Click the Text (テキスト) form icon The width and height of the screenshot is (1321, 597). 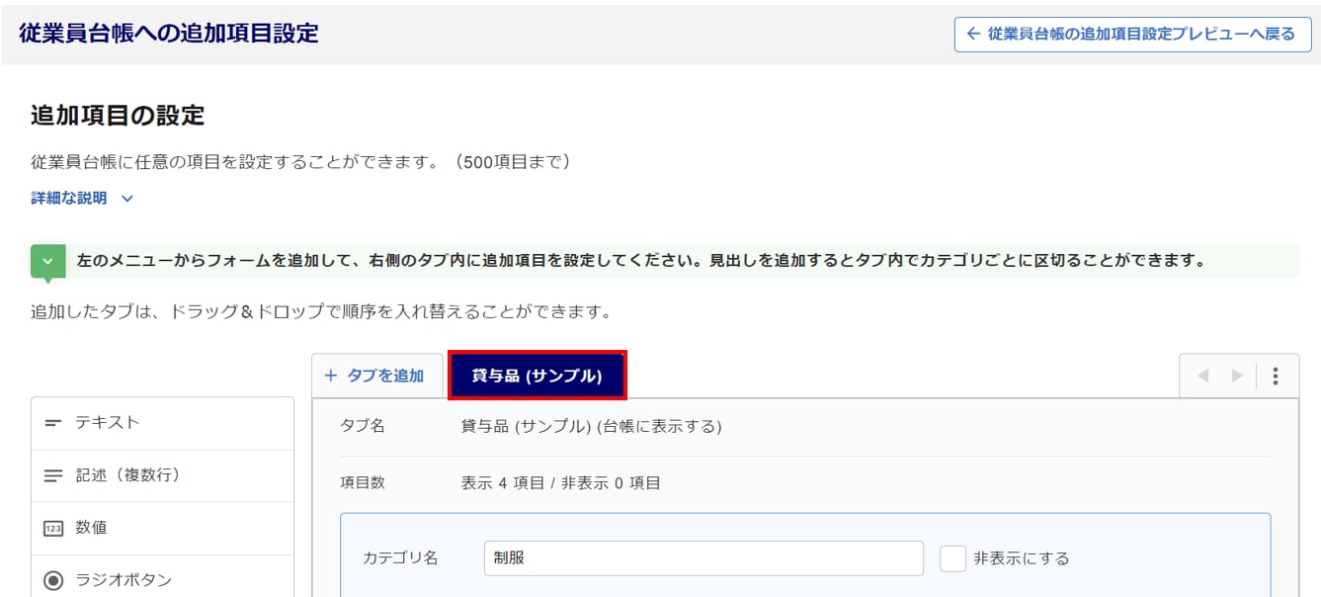[53, 423]
